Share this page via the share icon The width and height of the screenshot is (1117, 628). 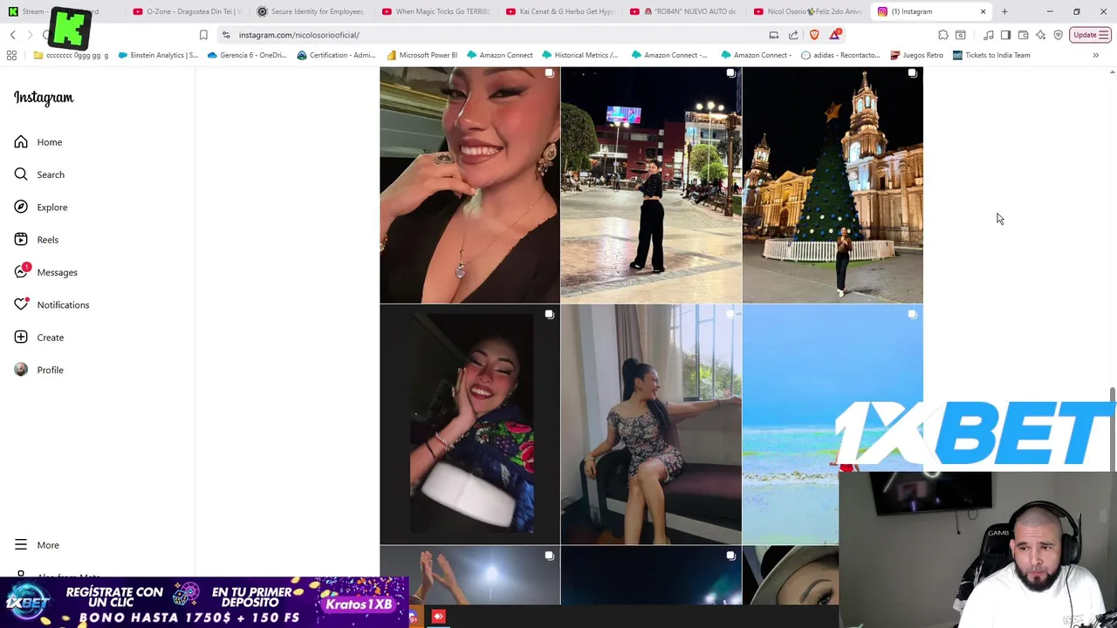pos(793,35)
